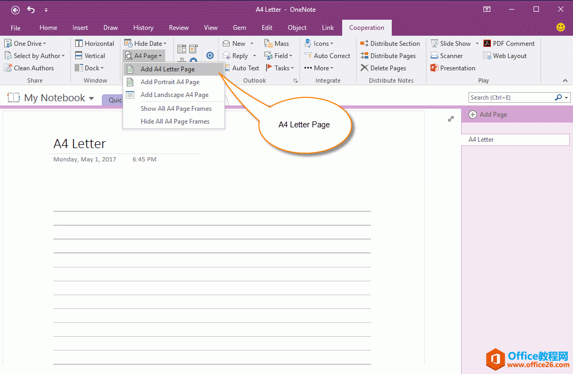Image resolution: width=573 pixels, height=374 pixels.
Task: Switch to the Gem ribbon tab
Action: tap(239, 28)
